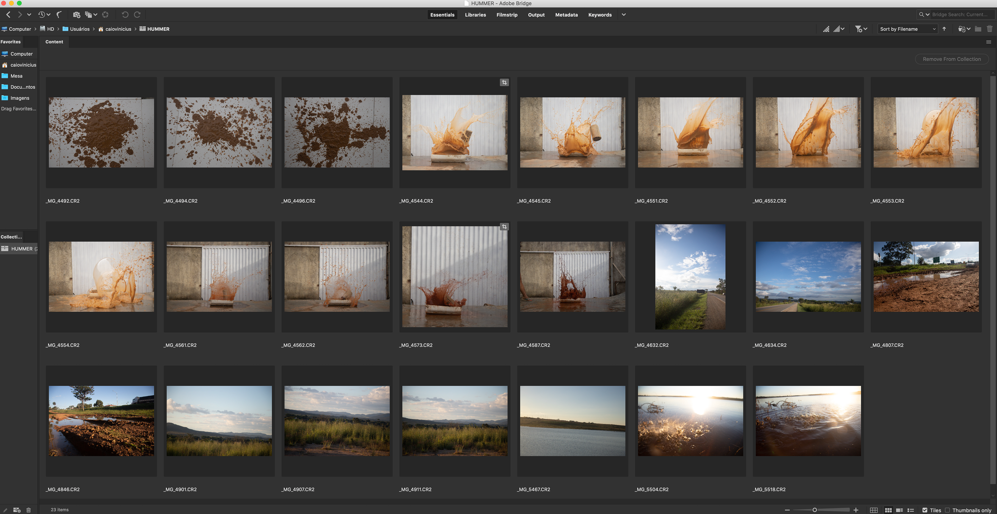Switch to the Filmstrip workspace
This screenshot has height=514, width=997.
pos(507,15)
